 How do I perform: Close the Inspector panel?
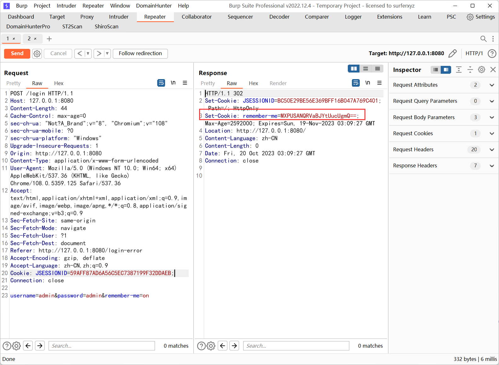tap(493, 70)
